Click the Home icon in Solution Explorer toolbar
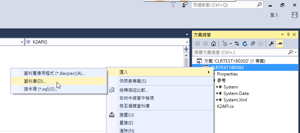This screenshot has width=300, height=133. (213, 44)
